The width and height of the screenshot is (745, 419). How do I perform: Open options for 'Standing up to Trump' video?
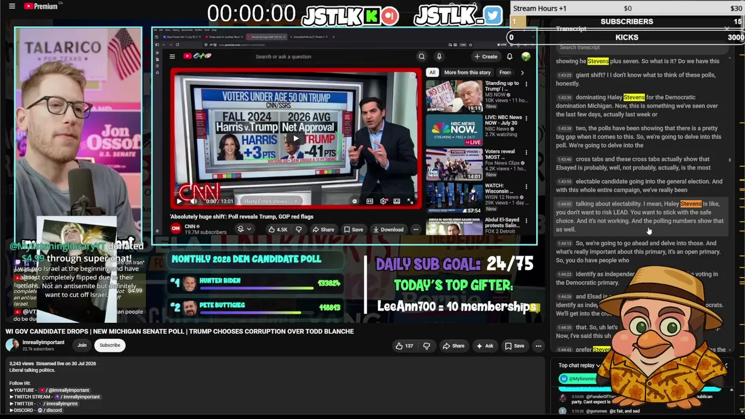pos(526,84)
